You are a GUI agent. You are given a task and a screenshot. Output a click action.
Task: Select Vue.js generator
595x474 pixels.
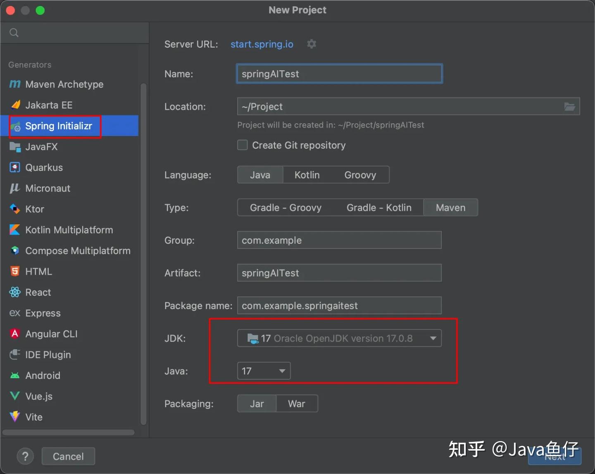(69, 396)
